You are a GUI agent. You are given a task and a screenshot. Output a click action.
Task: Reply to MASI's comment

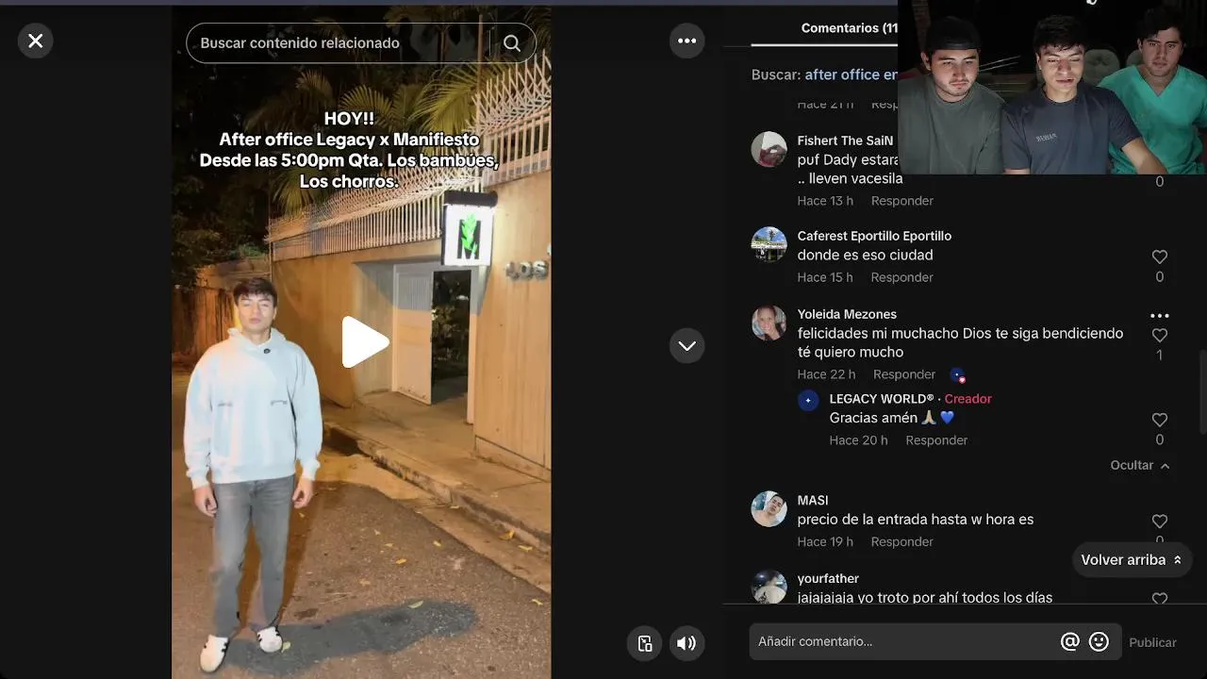click(x=901, y=542)
